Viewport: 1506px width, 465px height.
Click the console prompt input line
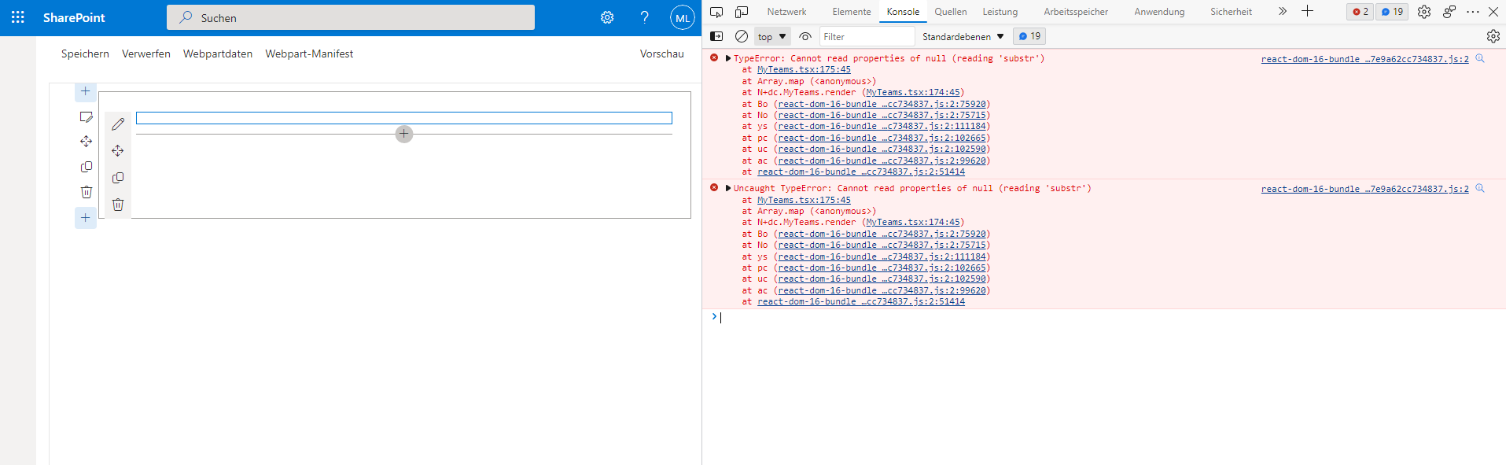click(1109, 317)
